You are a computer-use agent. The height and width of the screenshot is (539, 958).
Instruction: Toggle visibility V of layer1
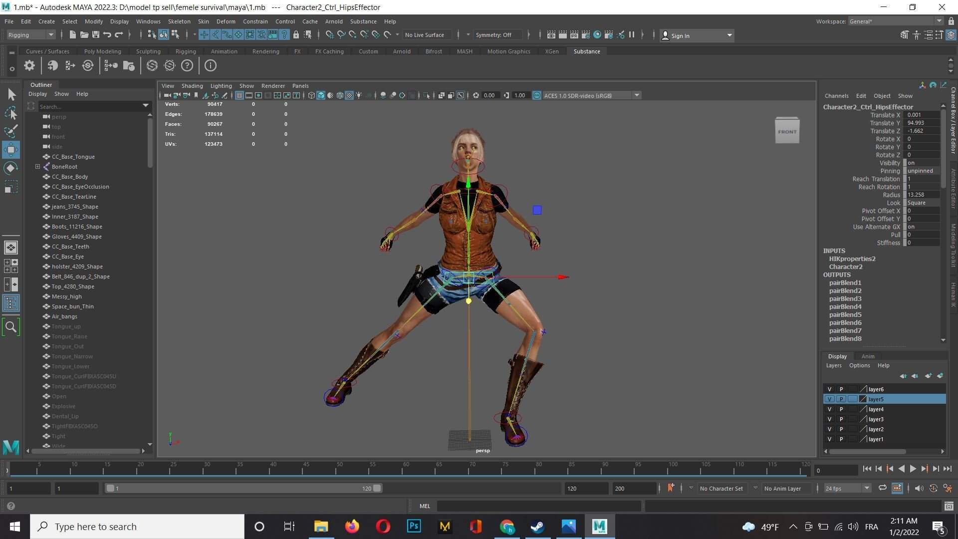click(829, 439)
